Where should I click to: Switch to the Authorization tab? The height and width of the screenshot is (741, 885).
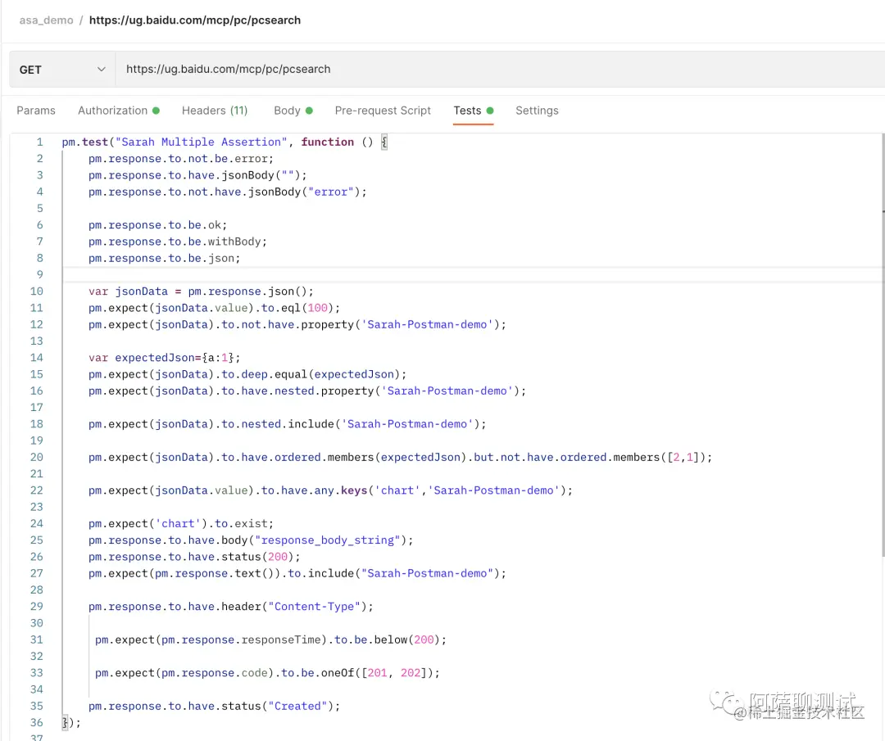(119, 111)
